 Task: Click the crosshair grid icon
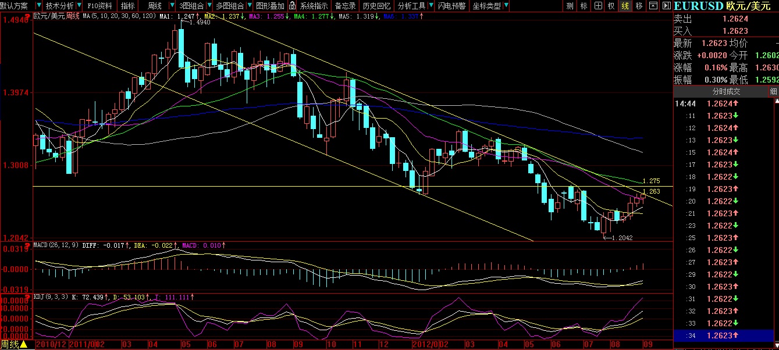click(x=598, y=6)
